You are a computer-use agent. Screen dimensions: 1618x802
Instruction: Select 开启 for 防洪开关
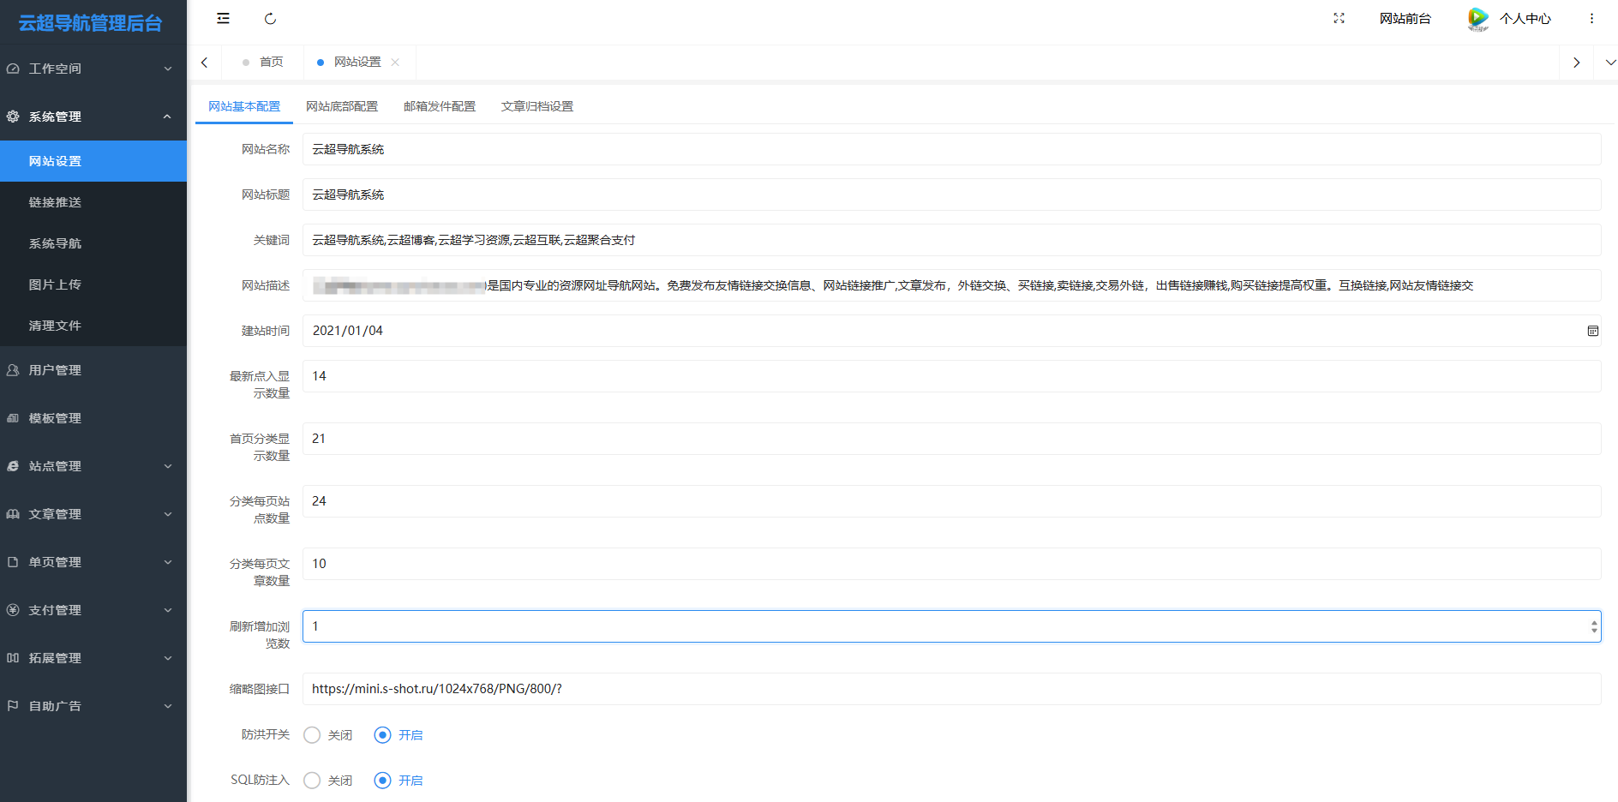[383, 735]
